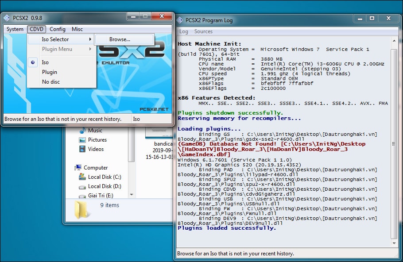The height and width of the screenshot is (262, 403).
Task: Click the "Loading plugins..." log line
Action: [x=209, y=129]
